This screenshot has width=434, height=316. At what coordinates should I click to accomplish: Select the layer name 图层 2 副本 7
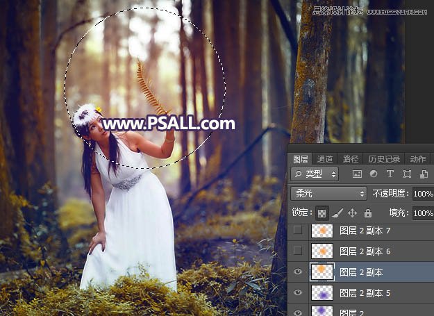click(365, 231)
